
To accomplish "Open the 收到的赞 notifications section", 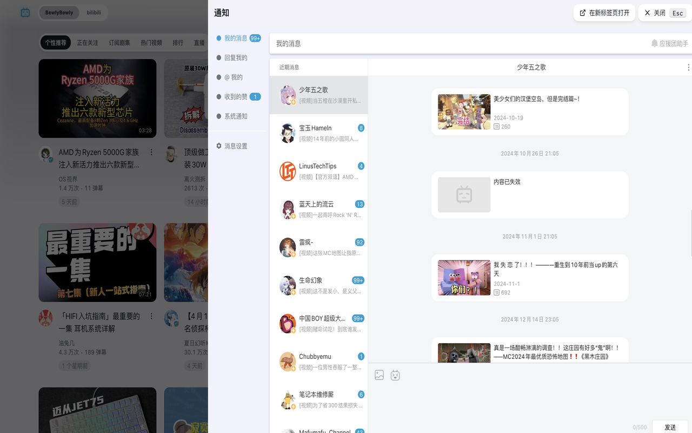I will (234, 96).
